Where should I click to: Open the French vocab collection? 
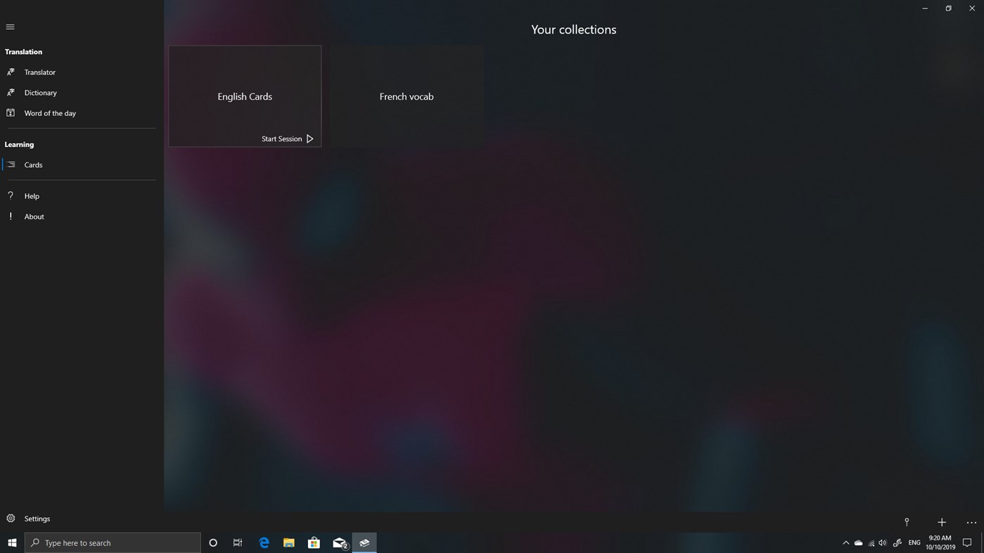pos(407,96)
